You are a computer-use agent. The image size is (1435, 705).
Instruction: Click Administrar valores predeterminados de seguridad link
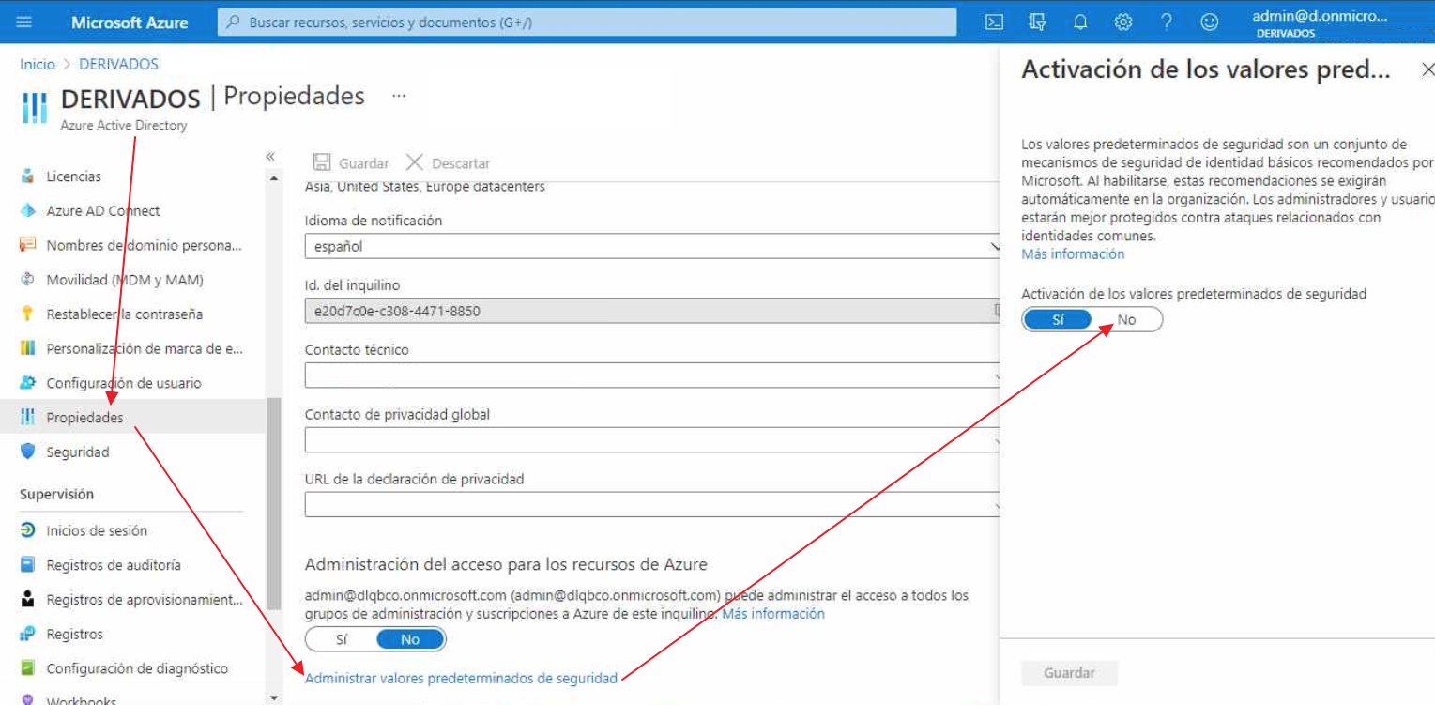[x=461, y=678]
